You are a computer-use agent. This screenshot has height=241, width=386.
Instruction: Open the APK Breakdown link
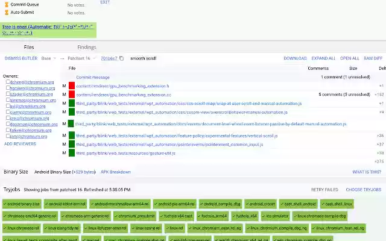pos(115,172)
